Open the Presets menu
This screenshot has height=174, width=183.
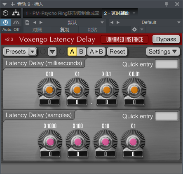pos(16,52)
